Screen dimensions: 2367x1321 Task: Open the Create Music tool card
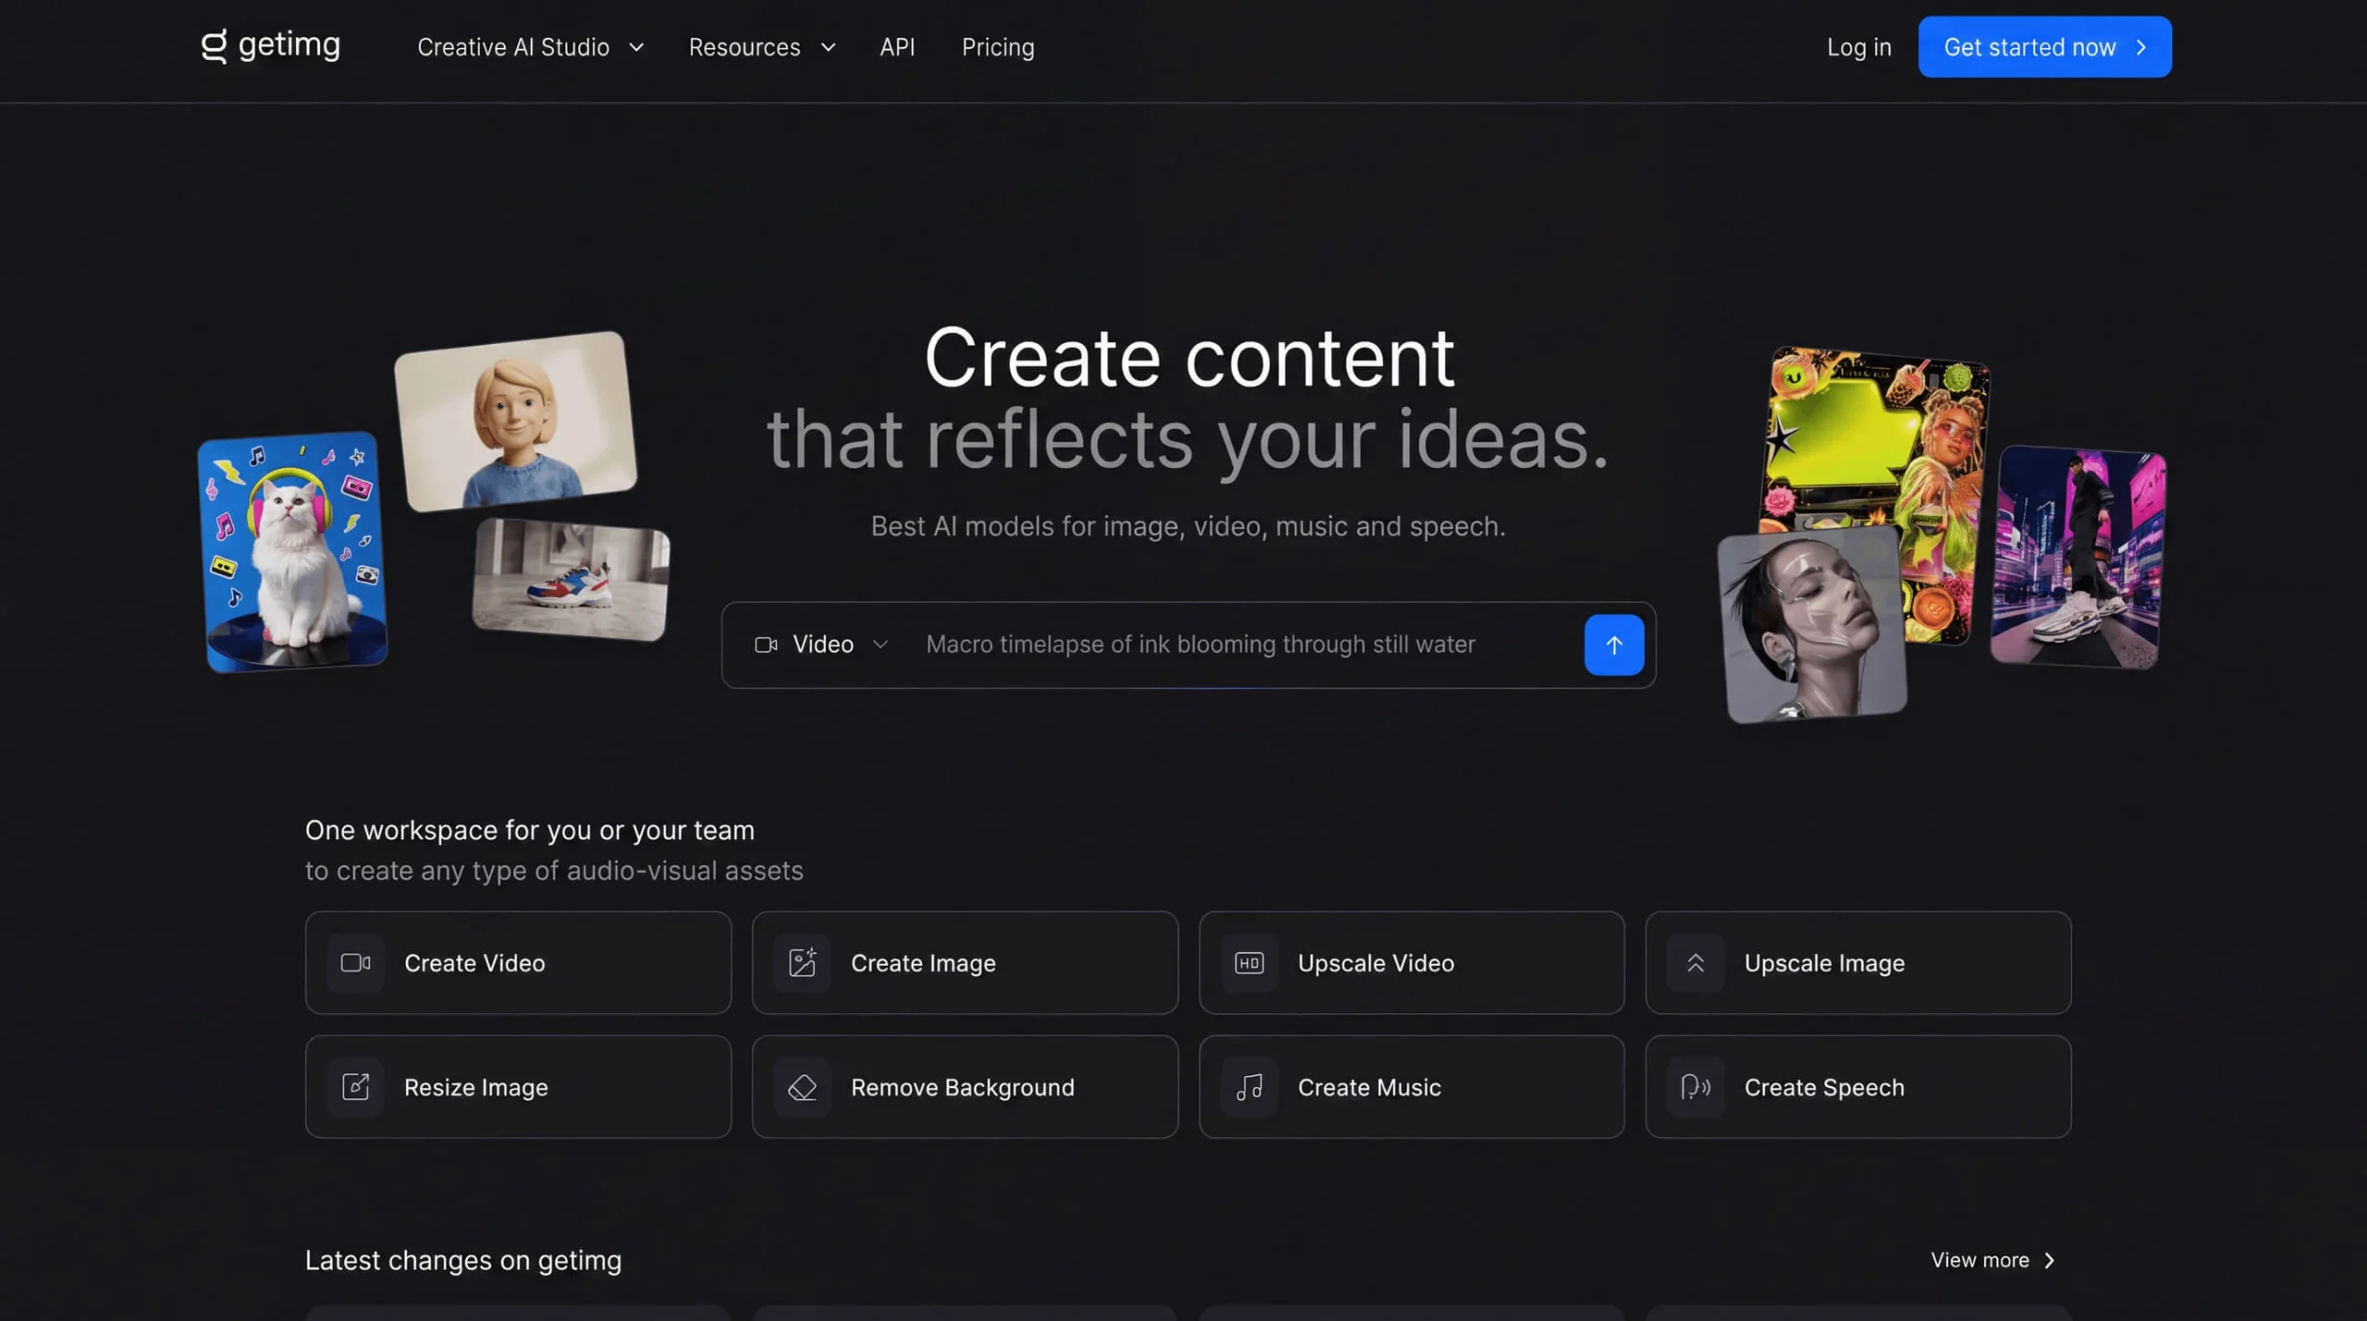point(1411,1086)
